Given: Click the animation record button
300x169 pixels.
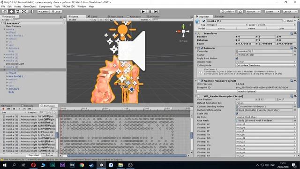Looking at the screenshot, I should (x=3, y=109).
